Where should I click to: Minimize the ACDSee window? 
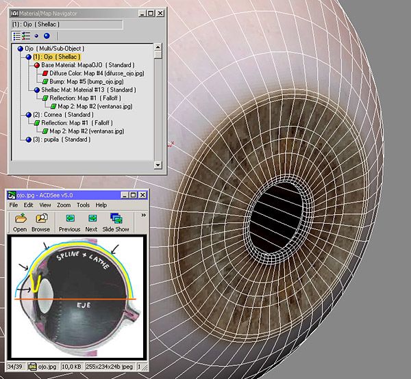(x=125, y=195)
